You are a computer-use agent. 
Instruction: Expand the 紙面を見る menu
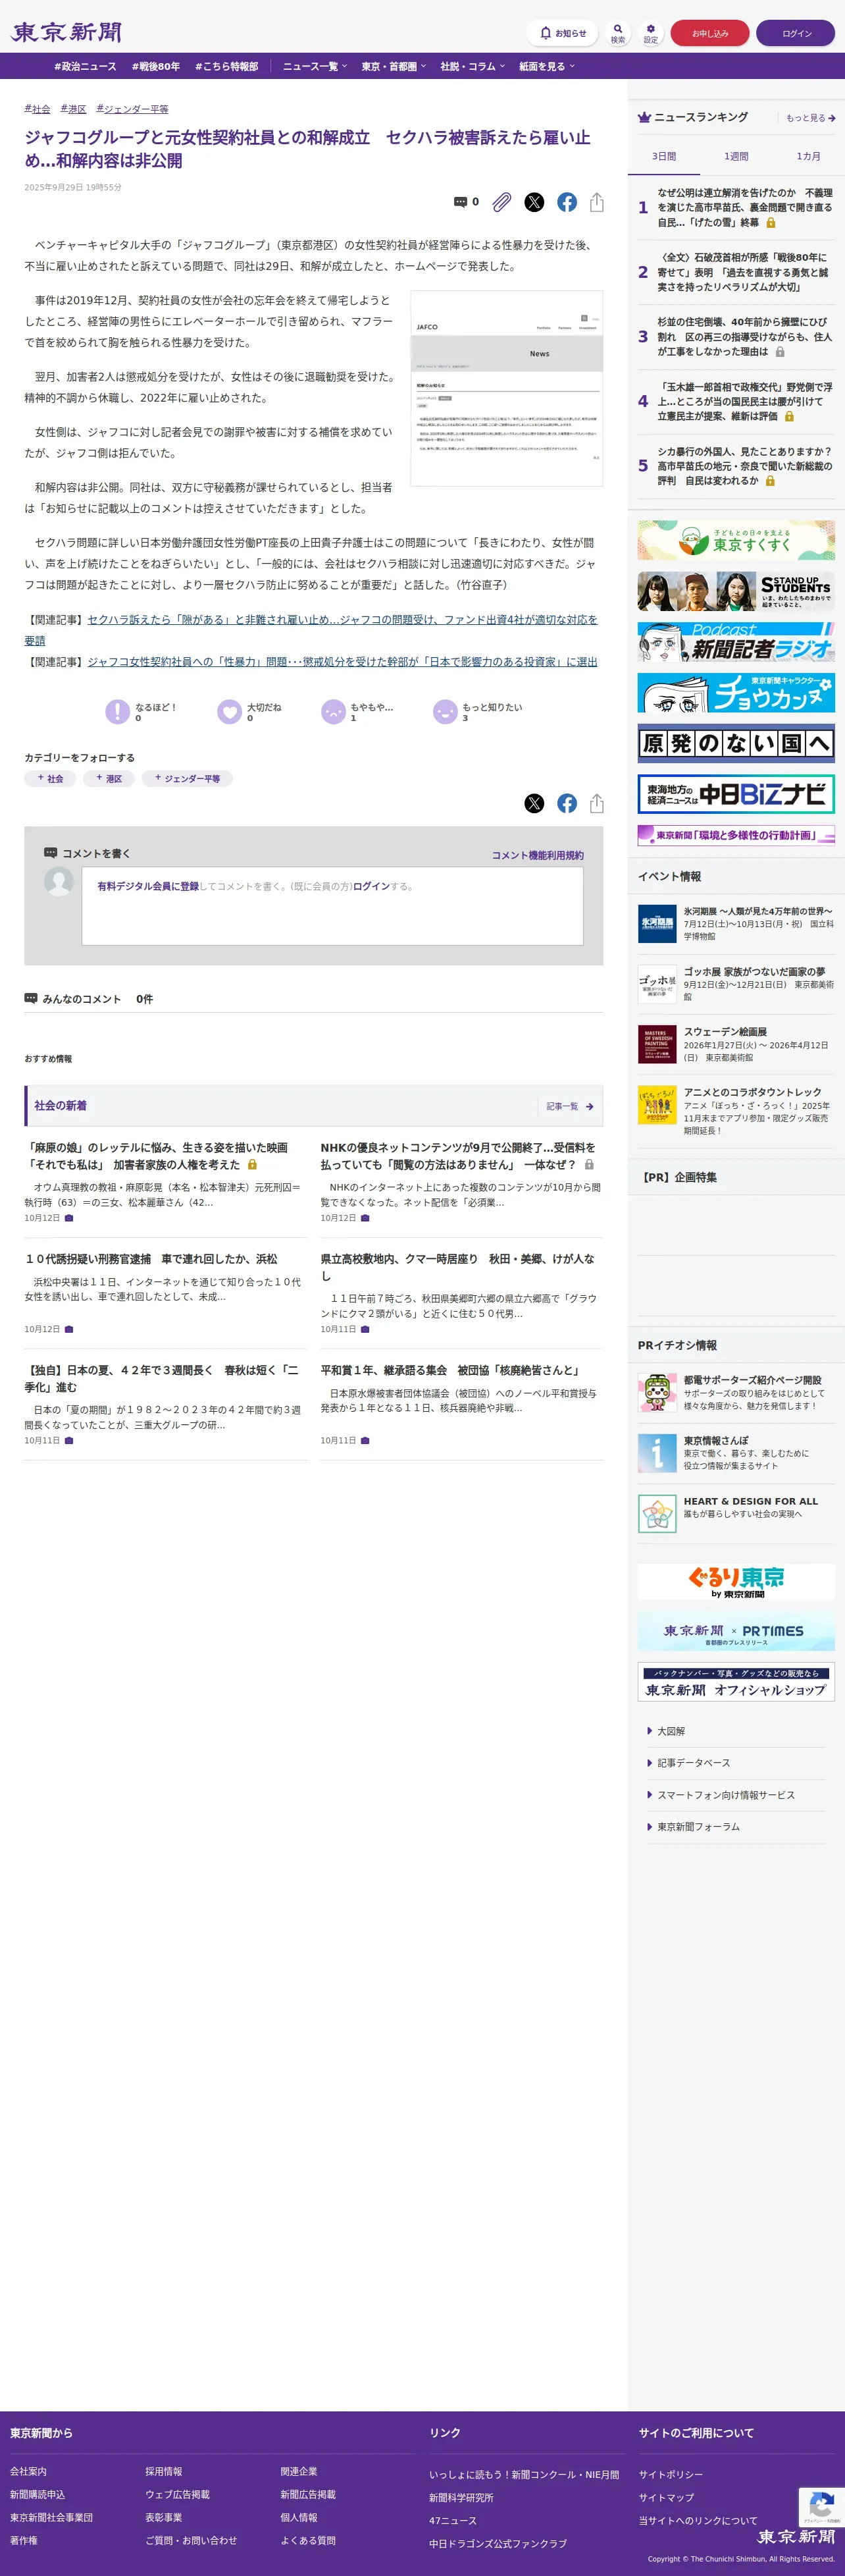[547, 66]
